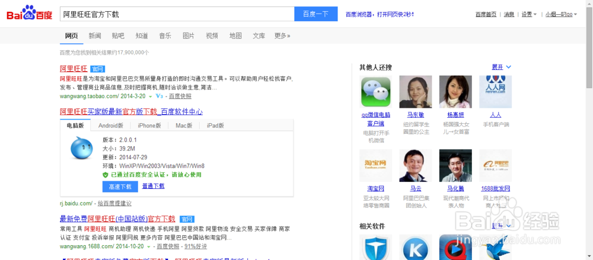Screen dimensions: 593x260
Task: Click 官网 badge beside 阿里旺旺 title
Action: coord(98,69)
